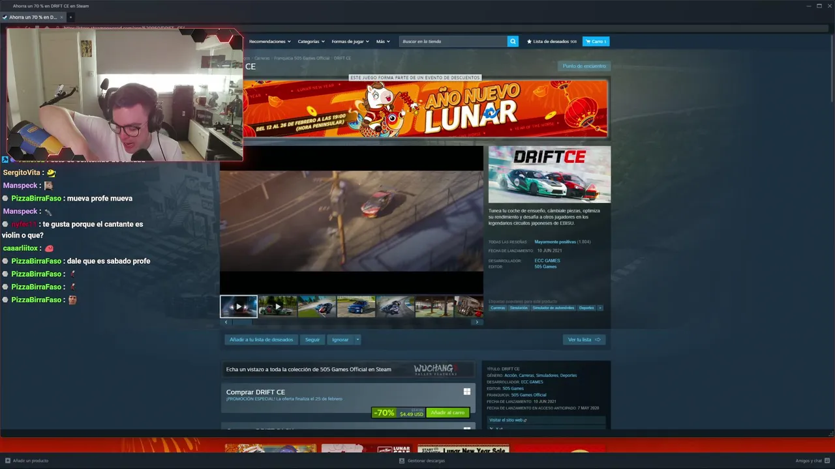Open developer ECC GAMES link below release date
Viewport: 835px width, 469px height.
click(547, 261)
